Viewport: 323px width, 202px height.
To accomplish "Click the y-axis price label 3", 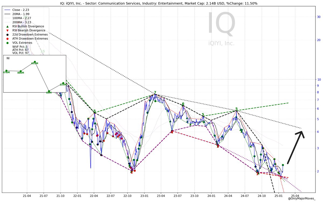I will click(318, 148).
